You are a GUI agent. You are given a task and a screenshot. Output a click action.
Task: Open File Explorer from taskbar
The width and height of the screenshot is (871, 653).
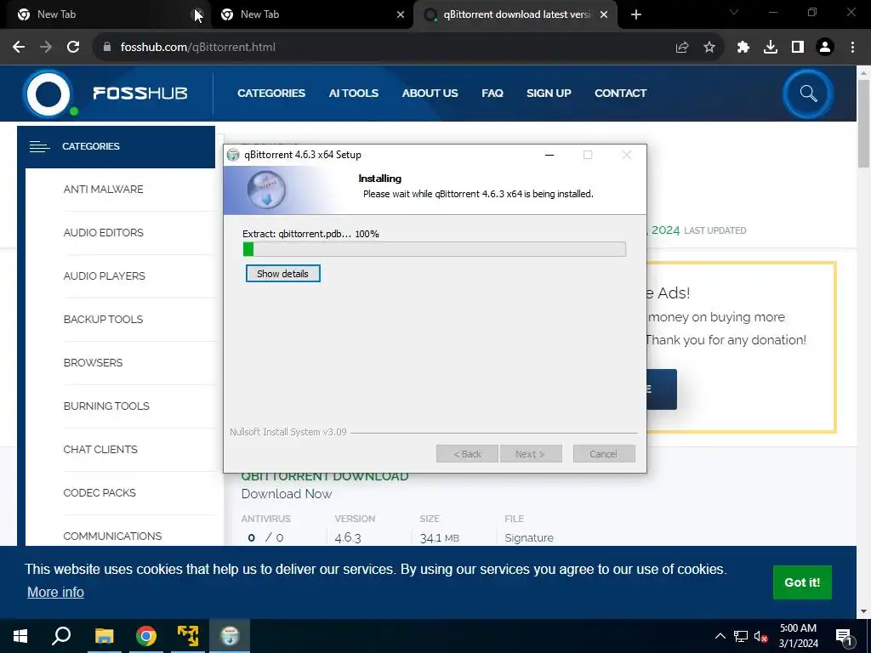(x=104, y=636)
